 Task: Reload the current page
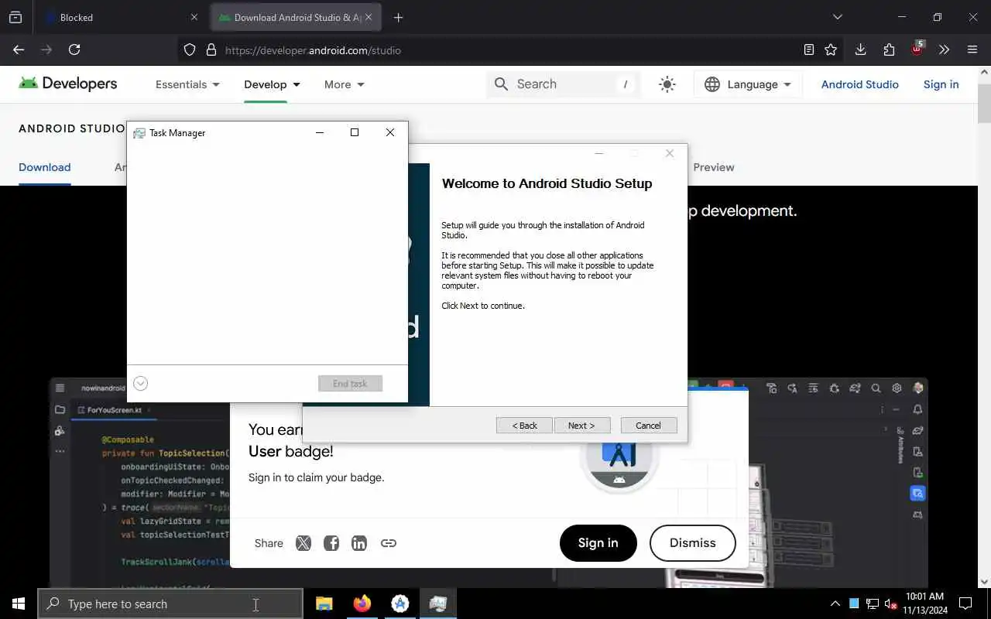(x=74, y=50)
